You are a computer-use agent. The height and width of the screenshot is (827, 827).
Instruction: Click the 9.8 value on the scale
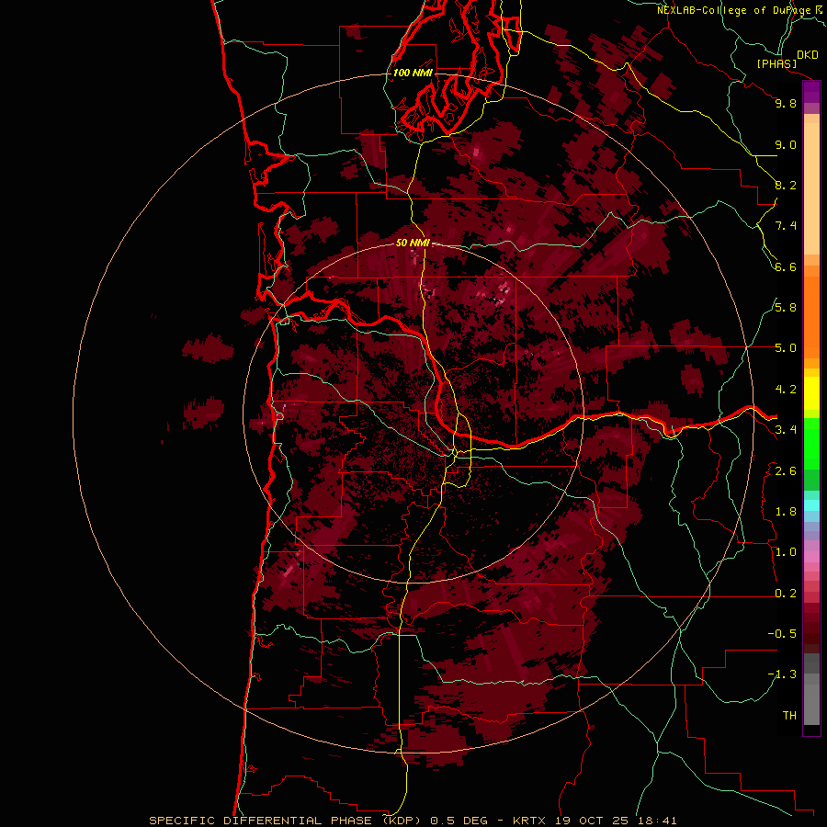tap(786, 103)
